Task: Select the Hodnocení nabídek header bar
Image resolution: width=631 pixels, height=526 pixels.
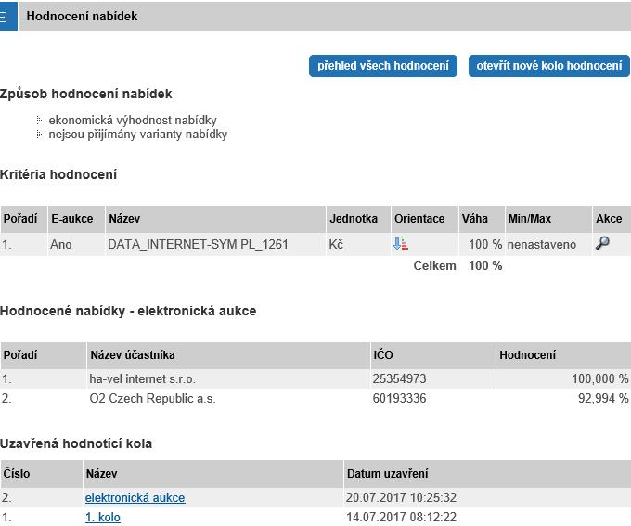Action: 325,17
